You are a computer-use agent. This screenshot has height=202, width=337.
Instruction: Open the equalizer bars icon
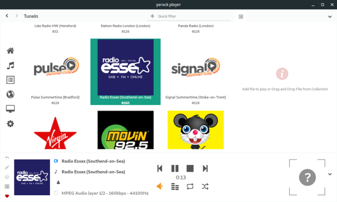pyautogui.click(x=175, y=187)
